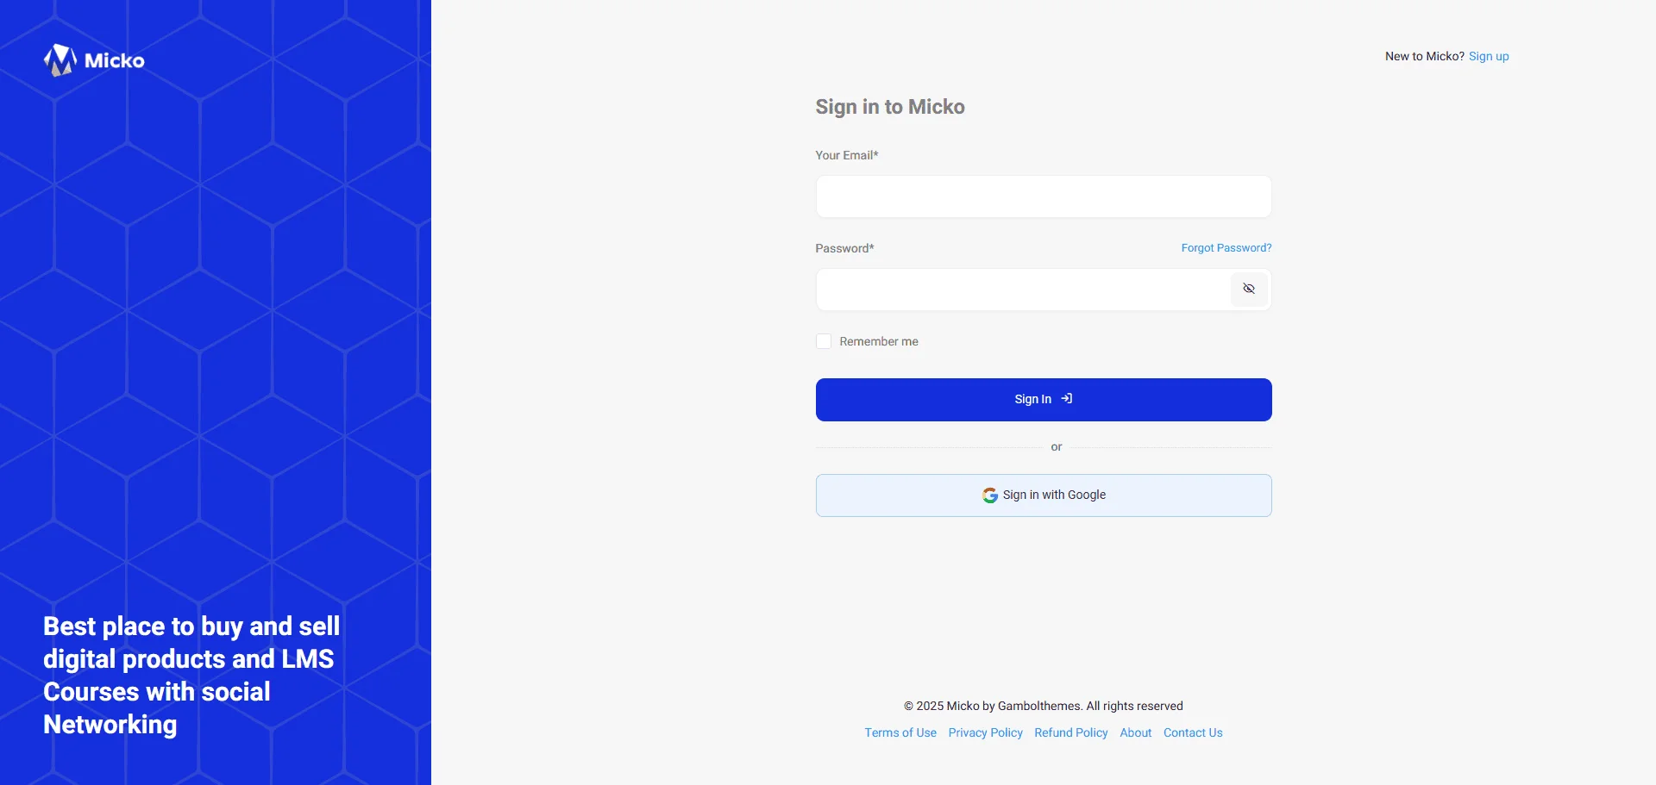Follow the Sign up link
This screenshot has height=785, width=1656.
tap(1489, 57)
